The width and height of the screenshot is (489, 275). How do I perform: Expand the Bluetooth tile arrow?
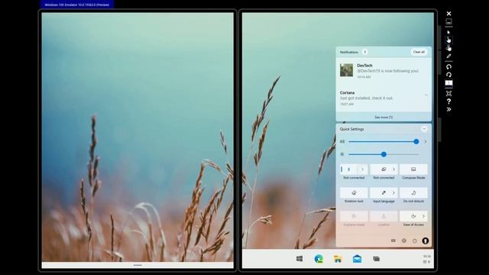point(362,170)
